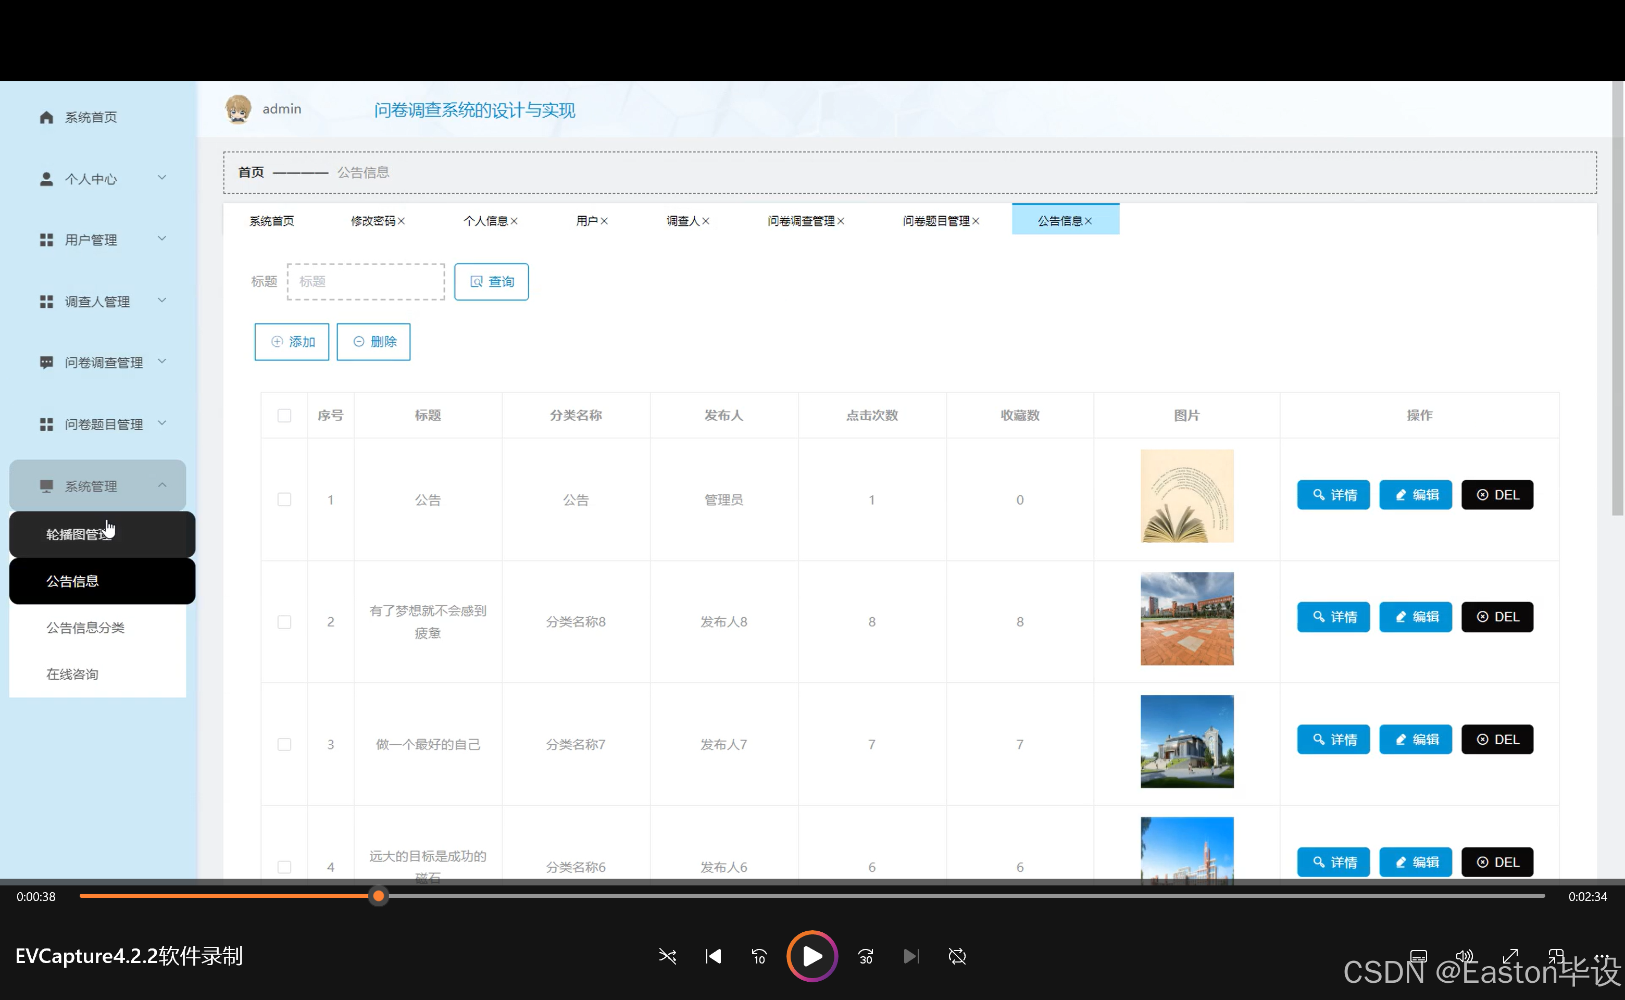This screenshot has height=1000, width=1625.
Task: Click the forward 30 seconds icon
Action: click(x=865, y=956)
